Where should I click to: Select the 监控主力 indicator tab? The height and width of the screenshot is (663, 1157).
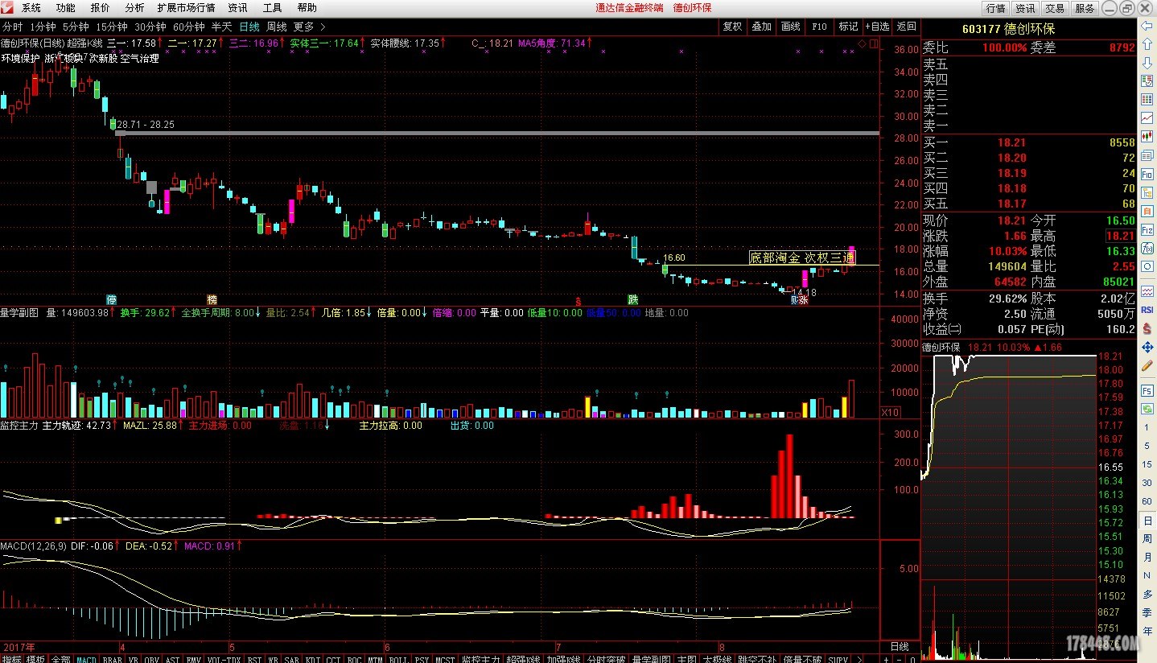pyautogui.click(x=481, y=659)
